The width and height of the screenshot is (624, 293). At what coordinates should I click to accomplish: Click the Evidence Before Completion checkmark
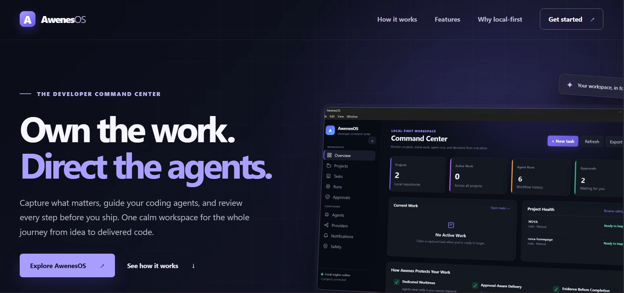[556, 289]
